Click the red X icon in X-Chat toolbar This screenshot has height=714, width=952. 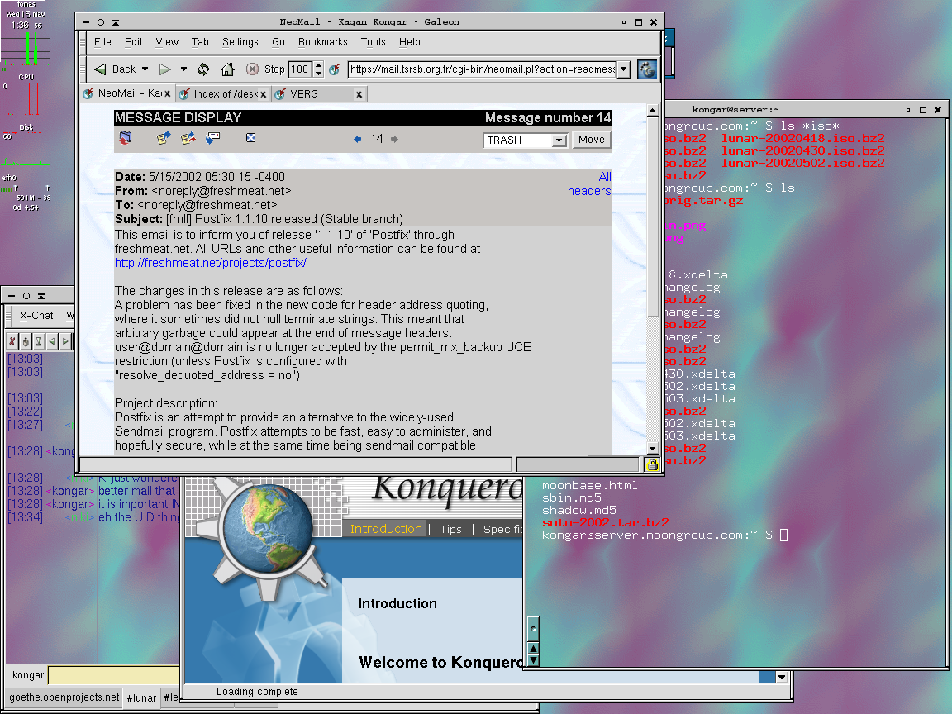[x=12, y=340]
